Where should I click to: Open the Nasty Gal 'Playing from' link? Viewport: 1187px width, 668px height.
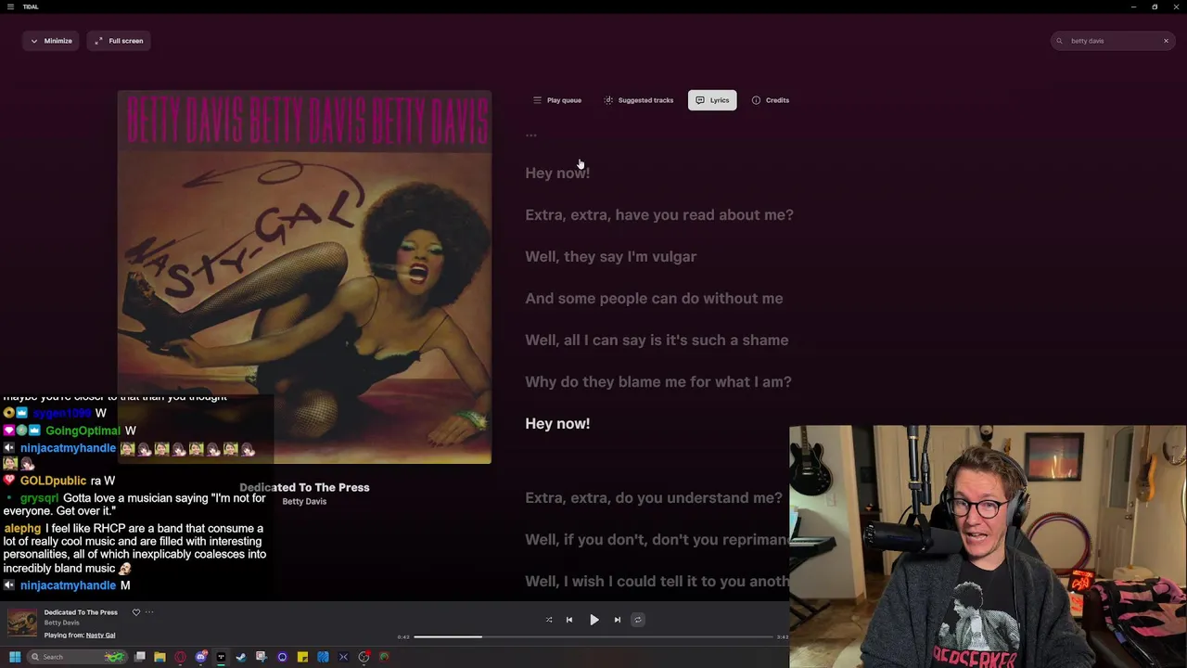pos(100,636)
